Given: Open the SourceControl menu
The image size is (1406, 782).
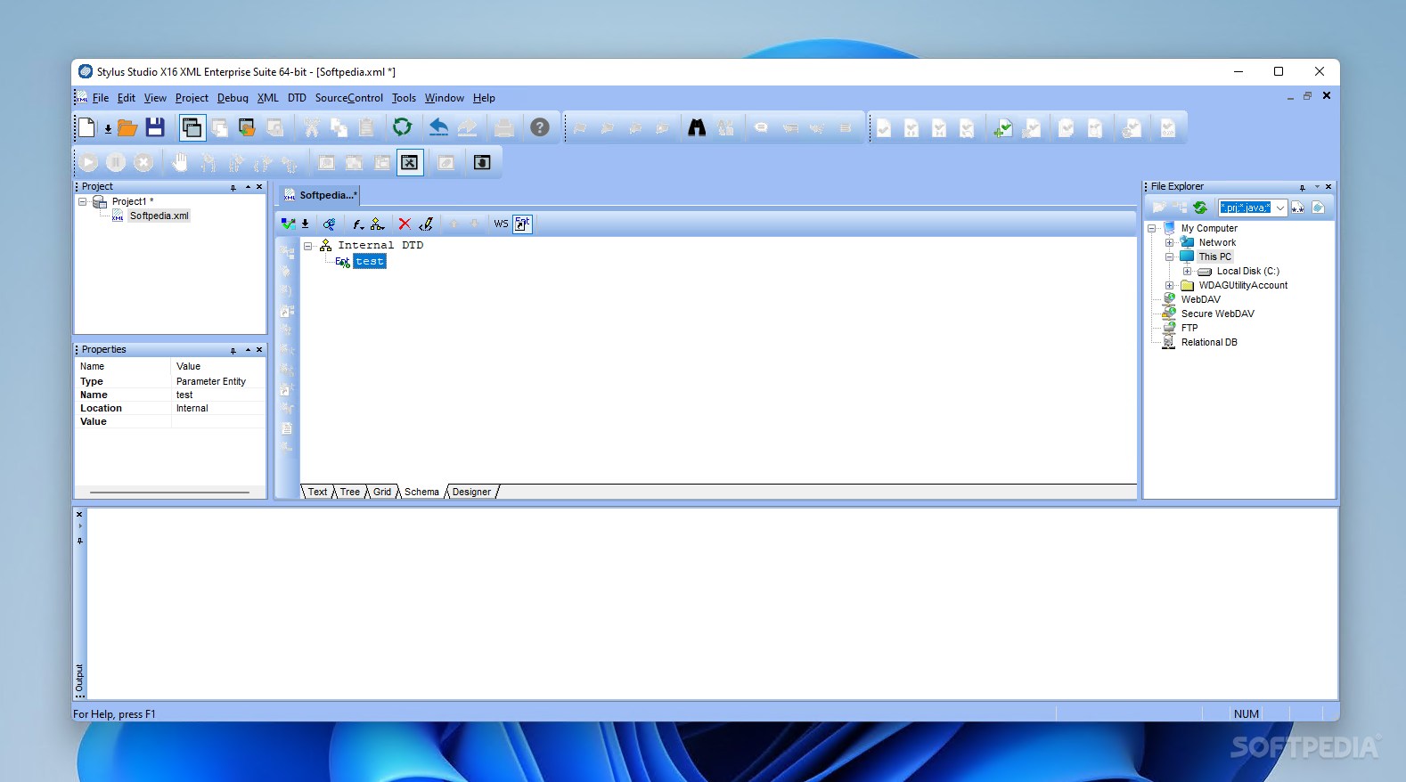Looking at the screenshot, I should pyautogui.click(x=349, y=98).
